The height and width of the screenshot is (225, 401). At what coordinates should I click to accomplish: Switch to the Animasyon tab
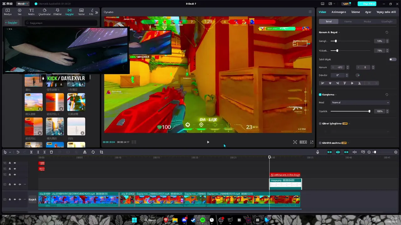coord(339,12)
